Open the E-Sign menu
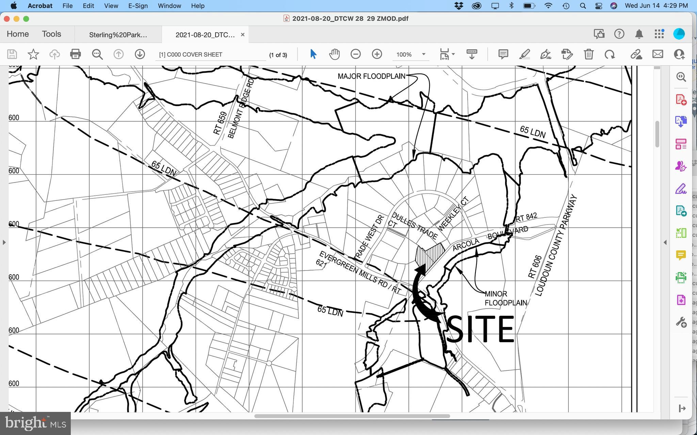697x435 pixels. pos(138,6)
